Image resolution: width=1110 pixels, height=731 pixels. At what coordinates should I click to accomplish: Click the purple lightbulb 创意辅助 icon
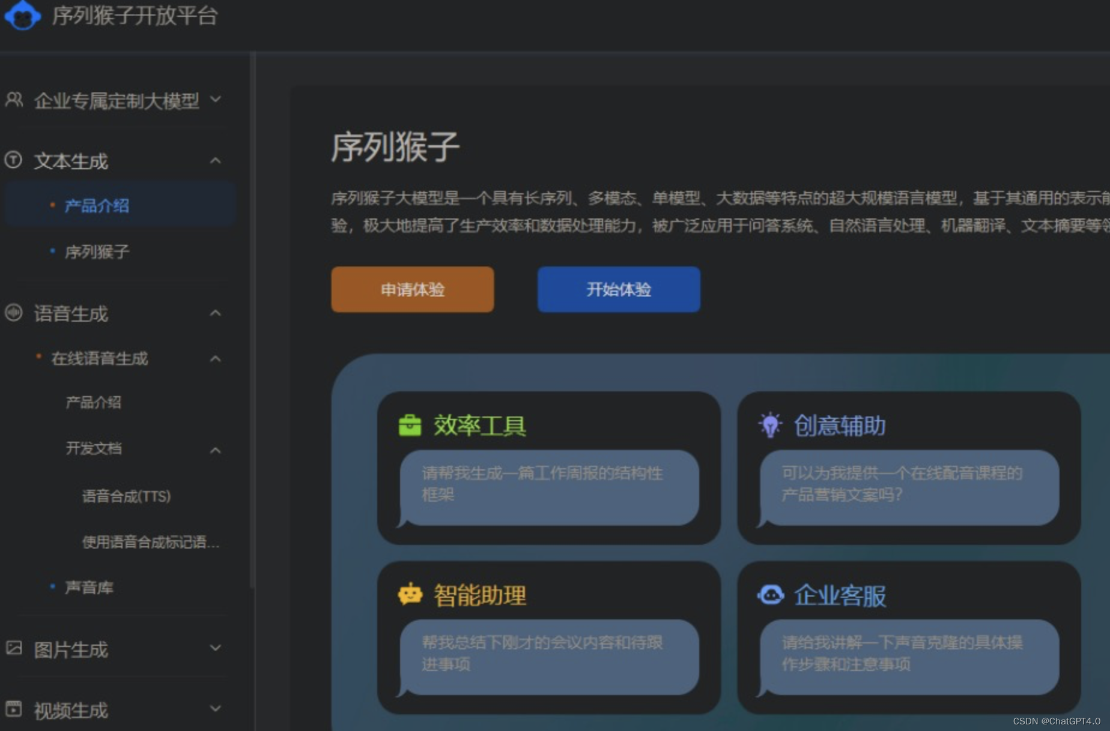(x=770, y=425)
